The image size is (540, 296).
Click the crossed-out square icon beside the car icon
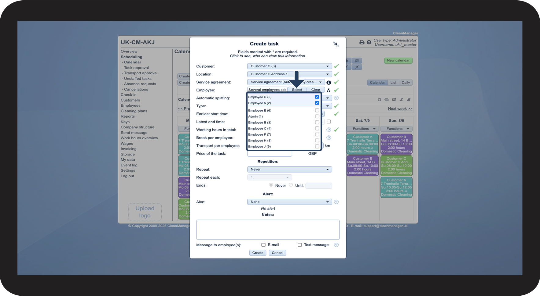(394, 99)
